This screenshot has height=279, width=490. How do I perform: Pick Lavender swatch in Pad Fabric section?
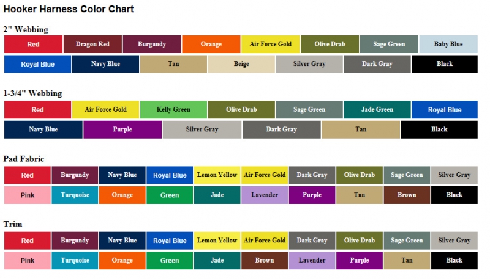(x=265, y=195)
